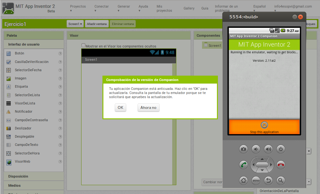Select the Etiqueta palette icon
Image resolution: width=320 pixels, height=194 pixels.
click(9, 87)
